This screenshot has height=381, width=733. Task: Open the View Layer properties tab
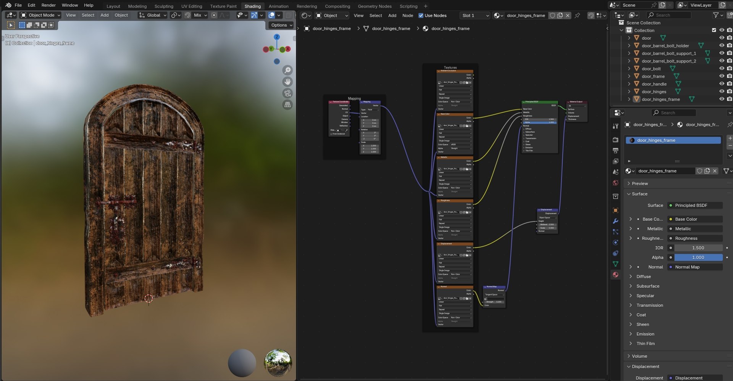click(x=615, y=161)
